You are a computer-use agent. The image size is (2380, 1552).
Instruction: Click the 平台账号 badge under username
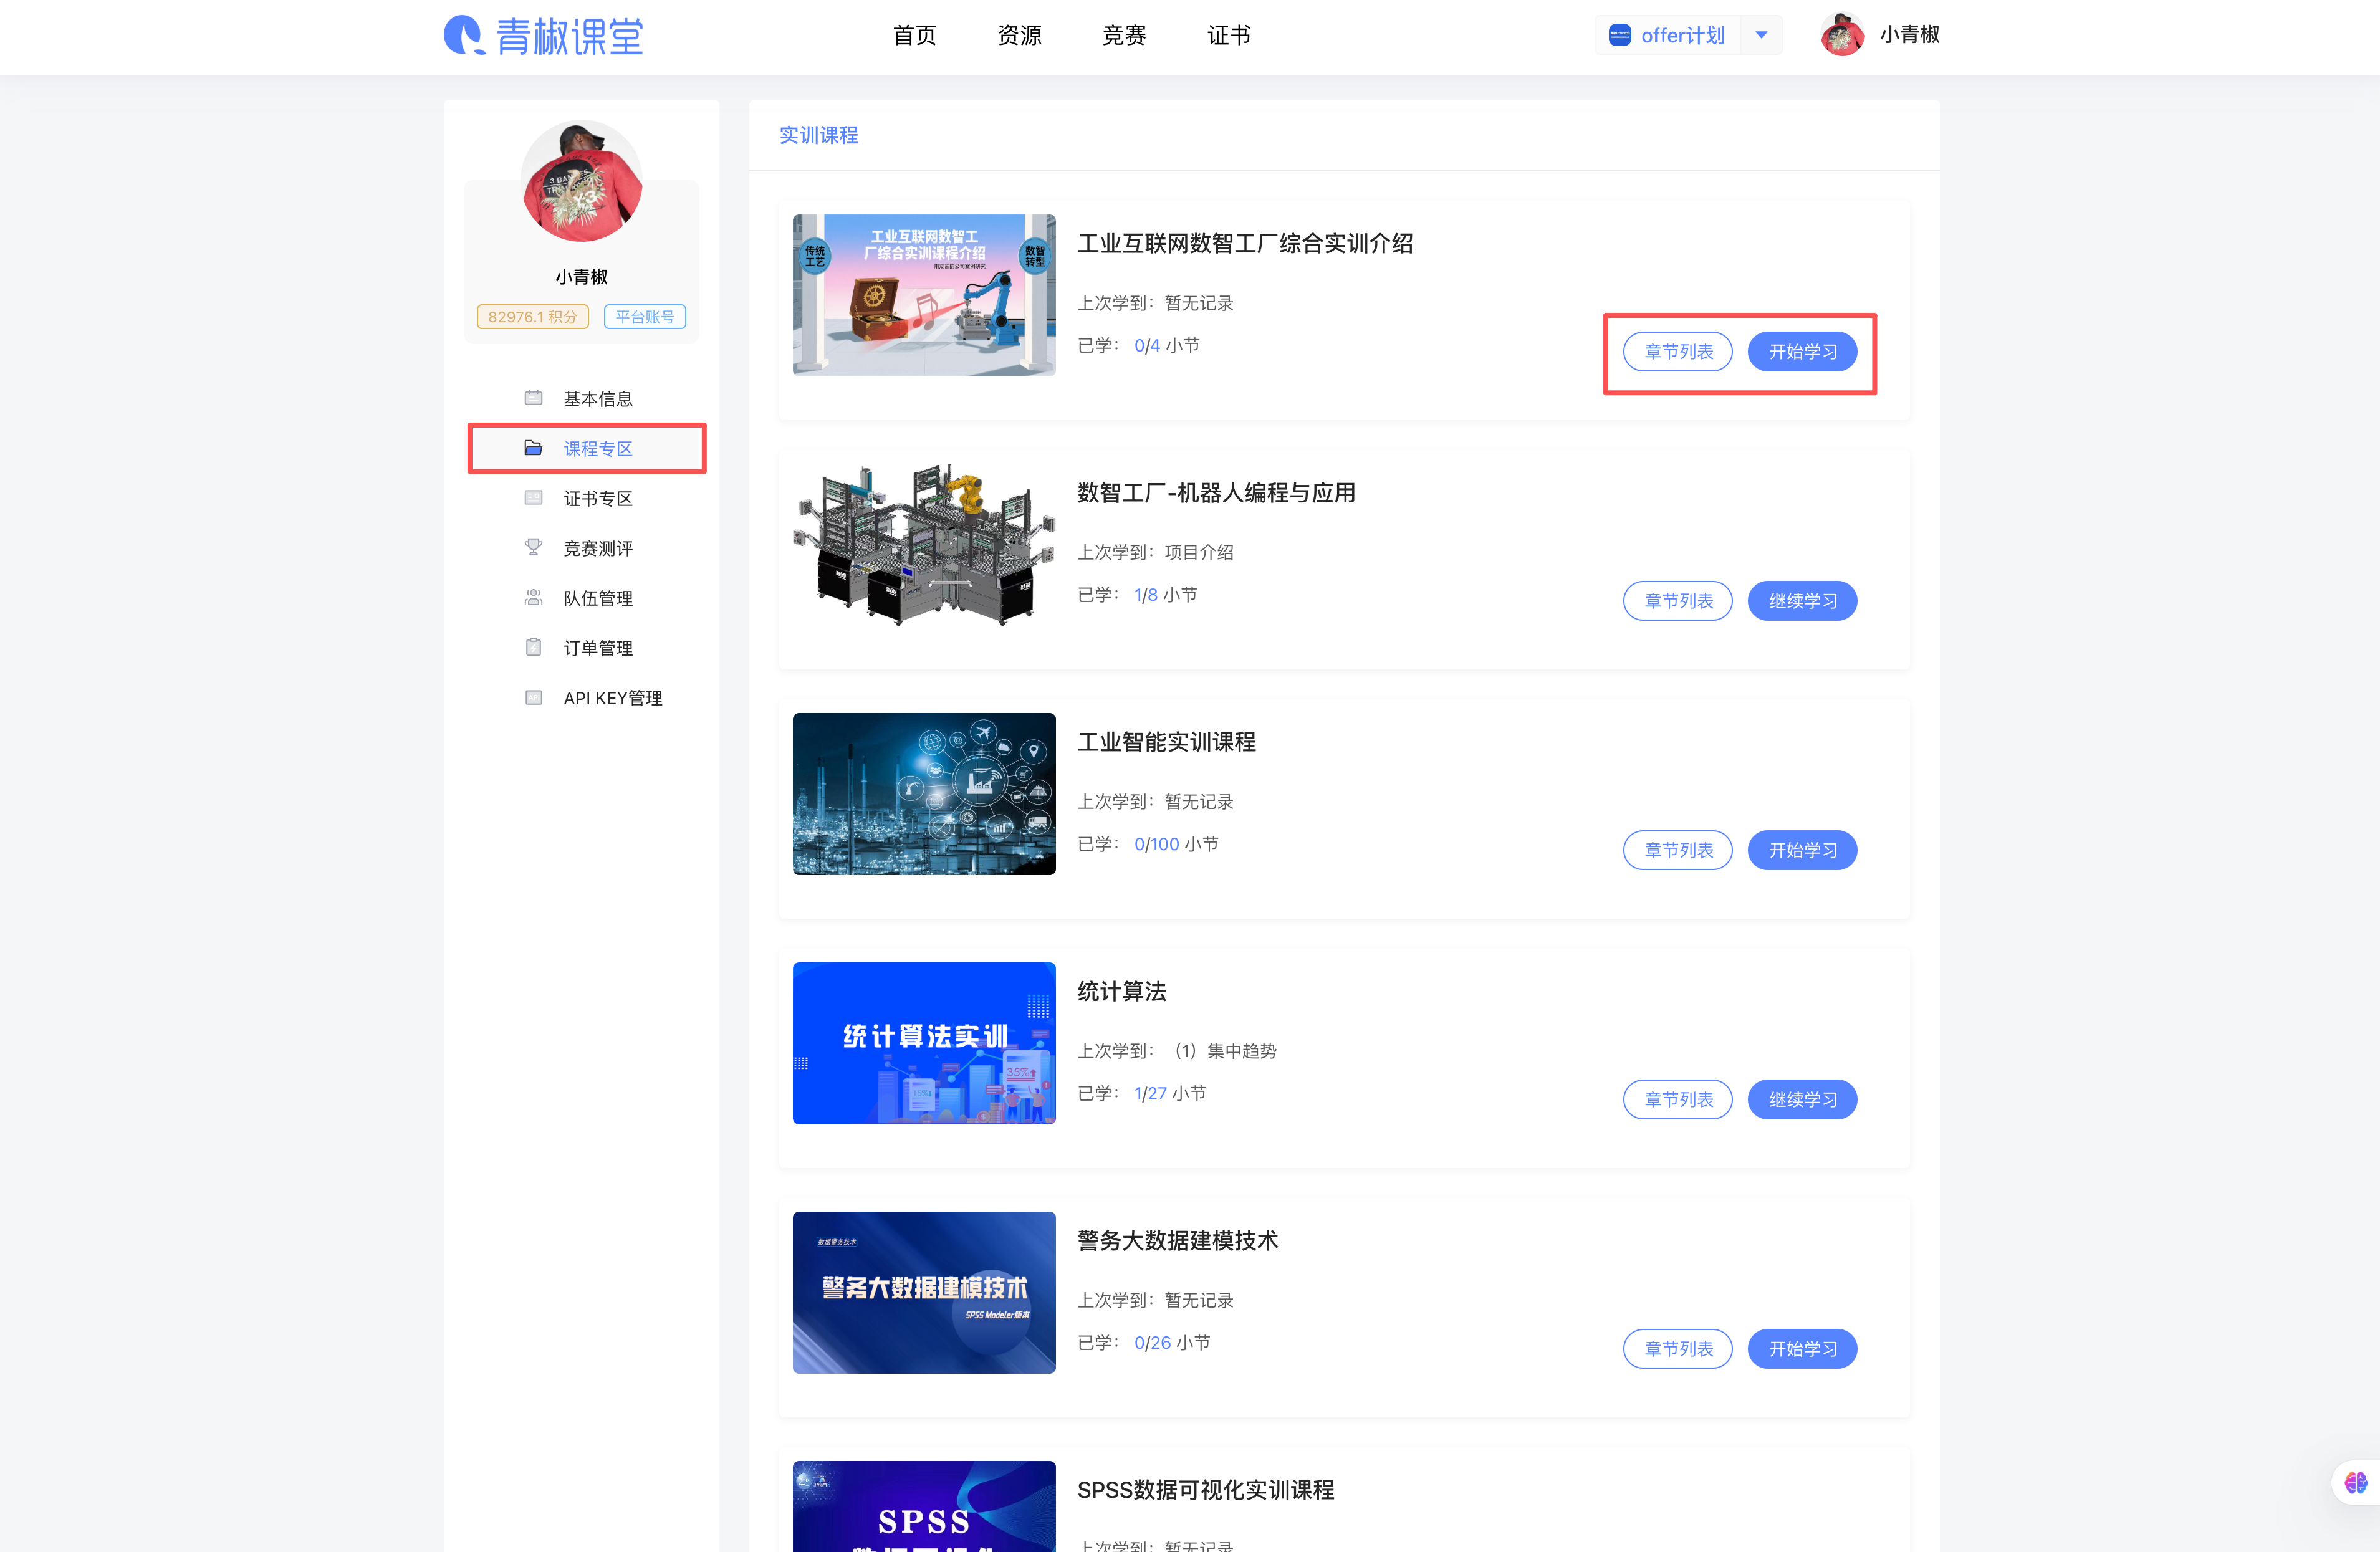tap(644, 317)
